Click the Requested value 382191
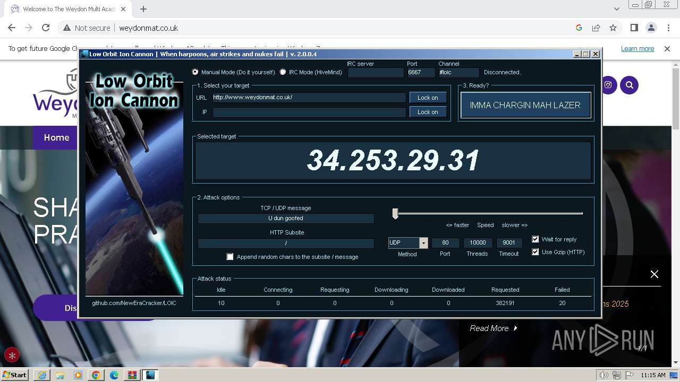 [x=505, y=303]
